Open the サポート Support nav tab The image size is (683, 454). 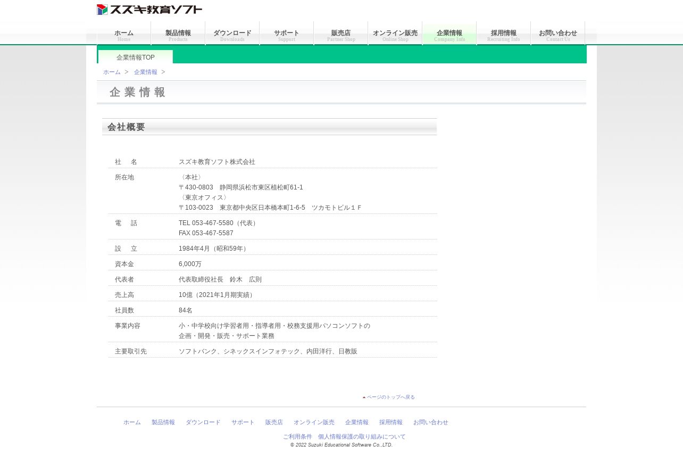click(x=287, y=34)
